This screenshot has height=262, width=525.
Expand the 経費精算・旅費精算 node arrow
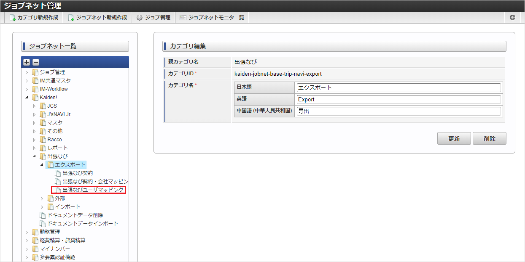coord(27,241)
